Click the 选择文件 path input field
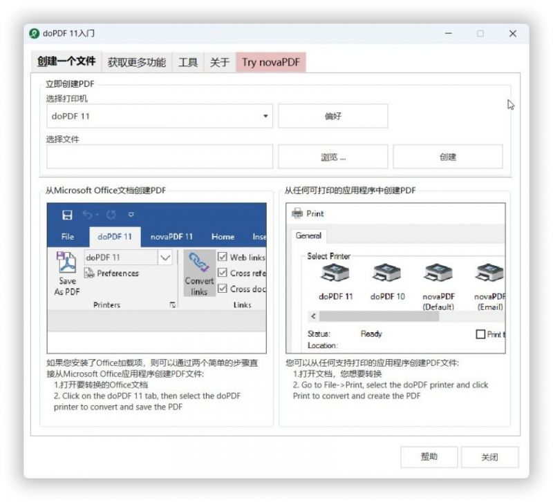 point(160,157)
